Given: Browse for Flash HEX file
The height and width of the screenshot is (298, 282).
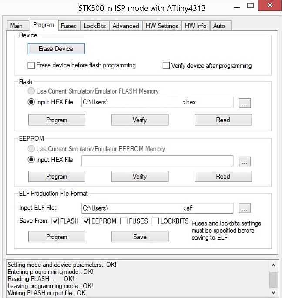Looking at the screenshot, I should (245, 103).
